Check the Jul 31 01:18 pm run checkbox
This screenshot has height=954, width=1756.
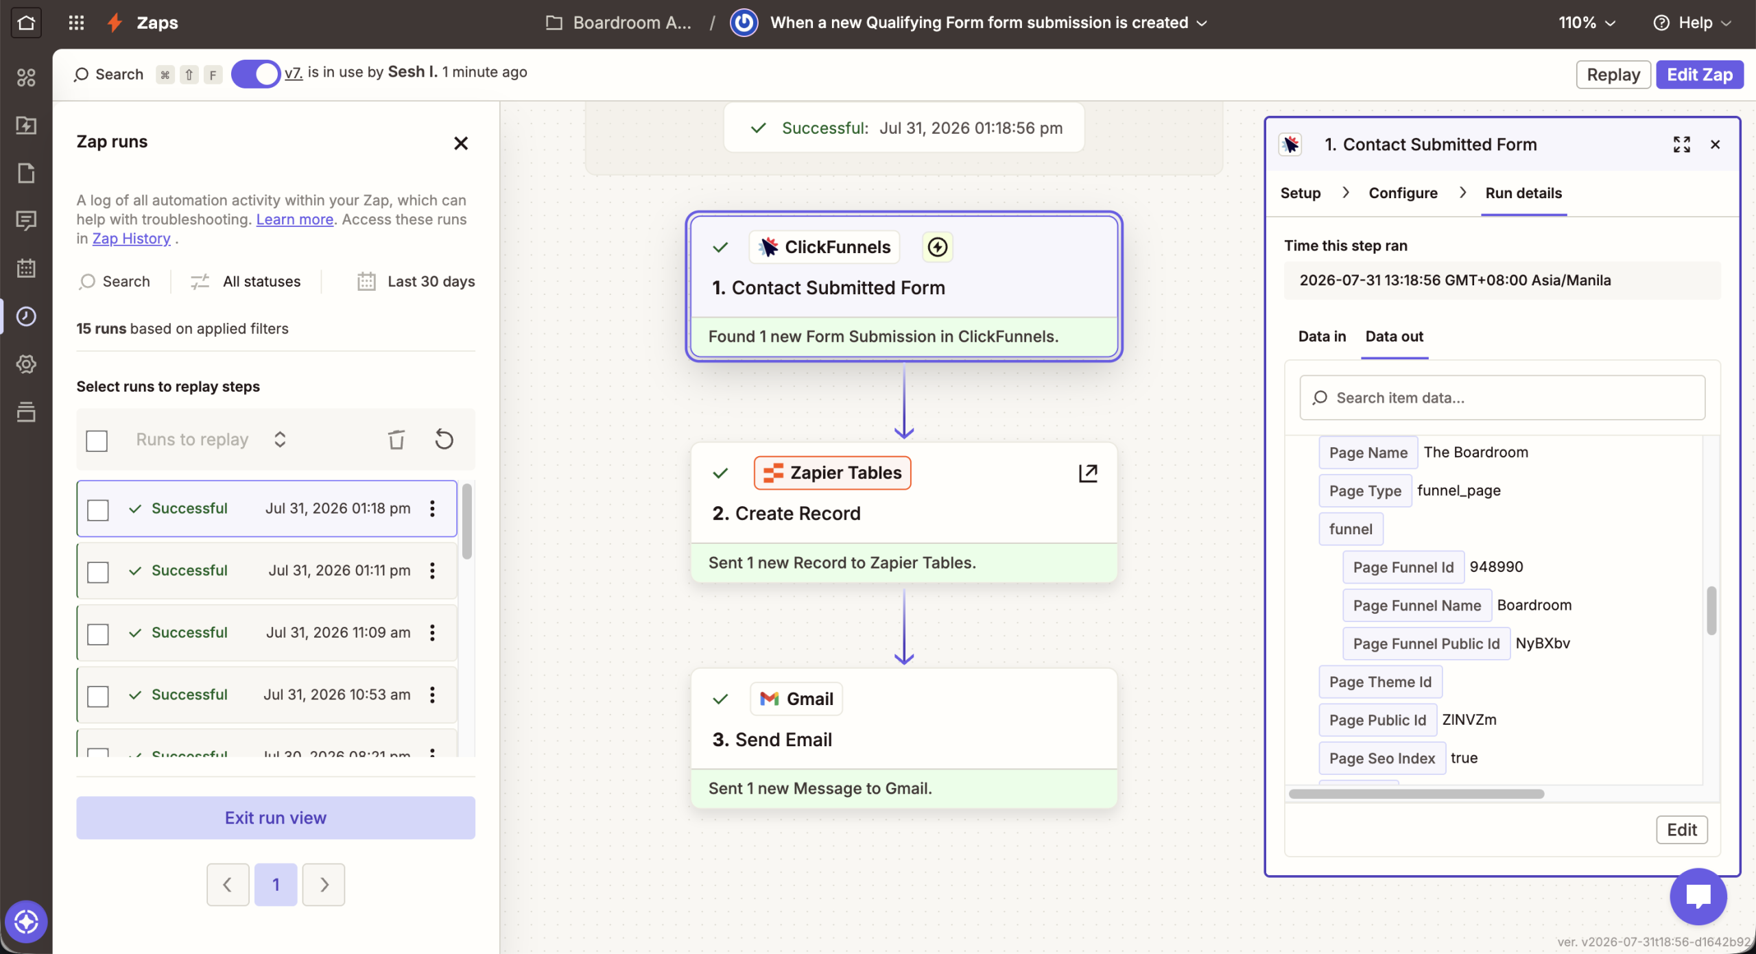tap(98, 510)
